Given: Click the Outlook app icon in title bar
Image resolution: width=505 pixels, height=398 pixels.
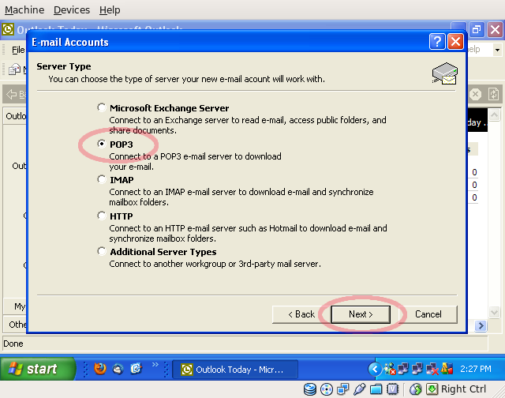Looking at the screenshot, I should 8,29.
